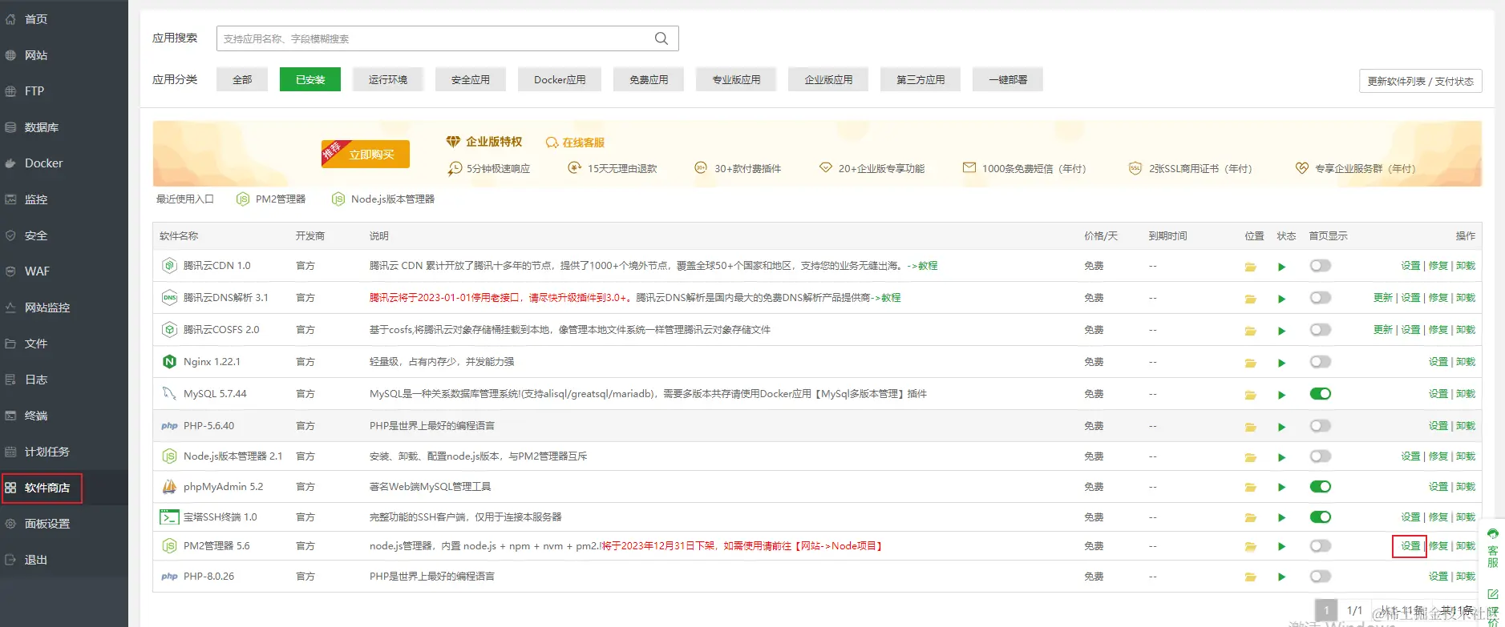Click the 在线客服 icon link
1505x627 pixels.
575,143
